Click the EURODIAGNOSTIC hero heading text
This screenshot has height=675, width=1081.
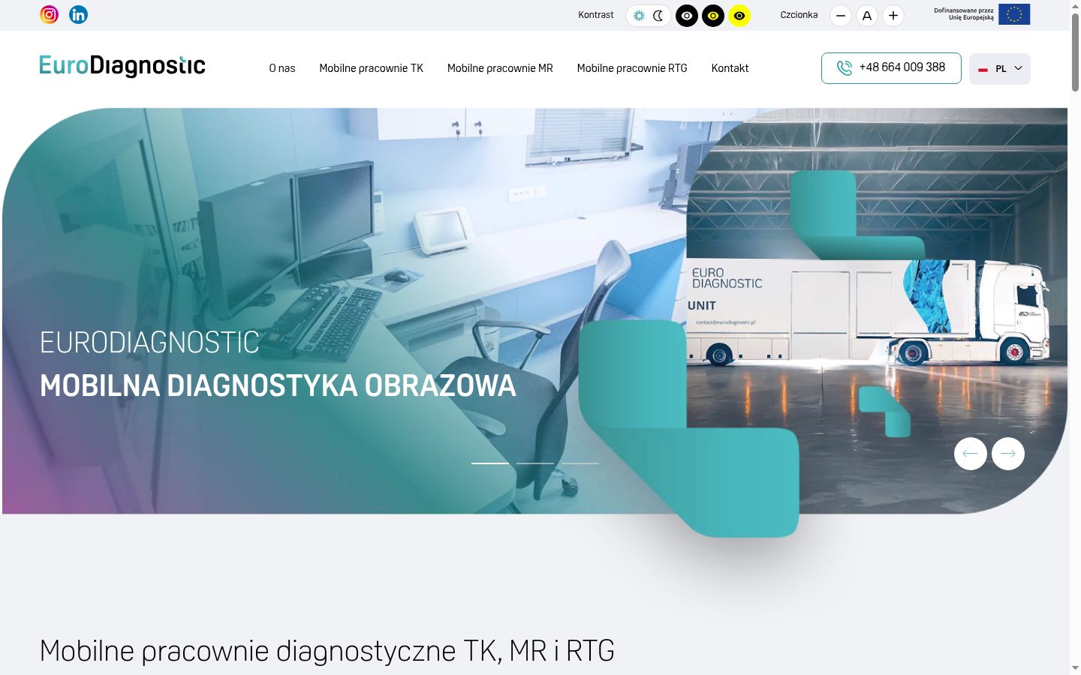point(149,343)
